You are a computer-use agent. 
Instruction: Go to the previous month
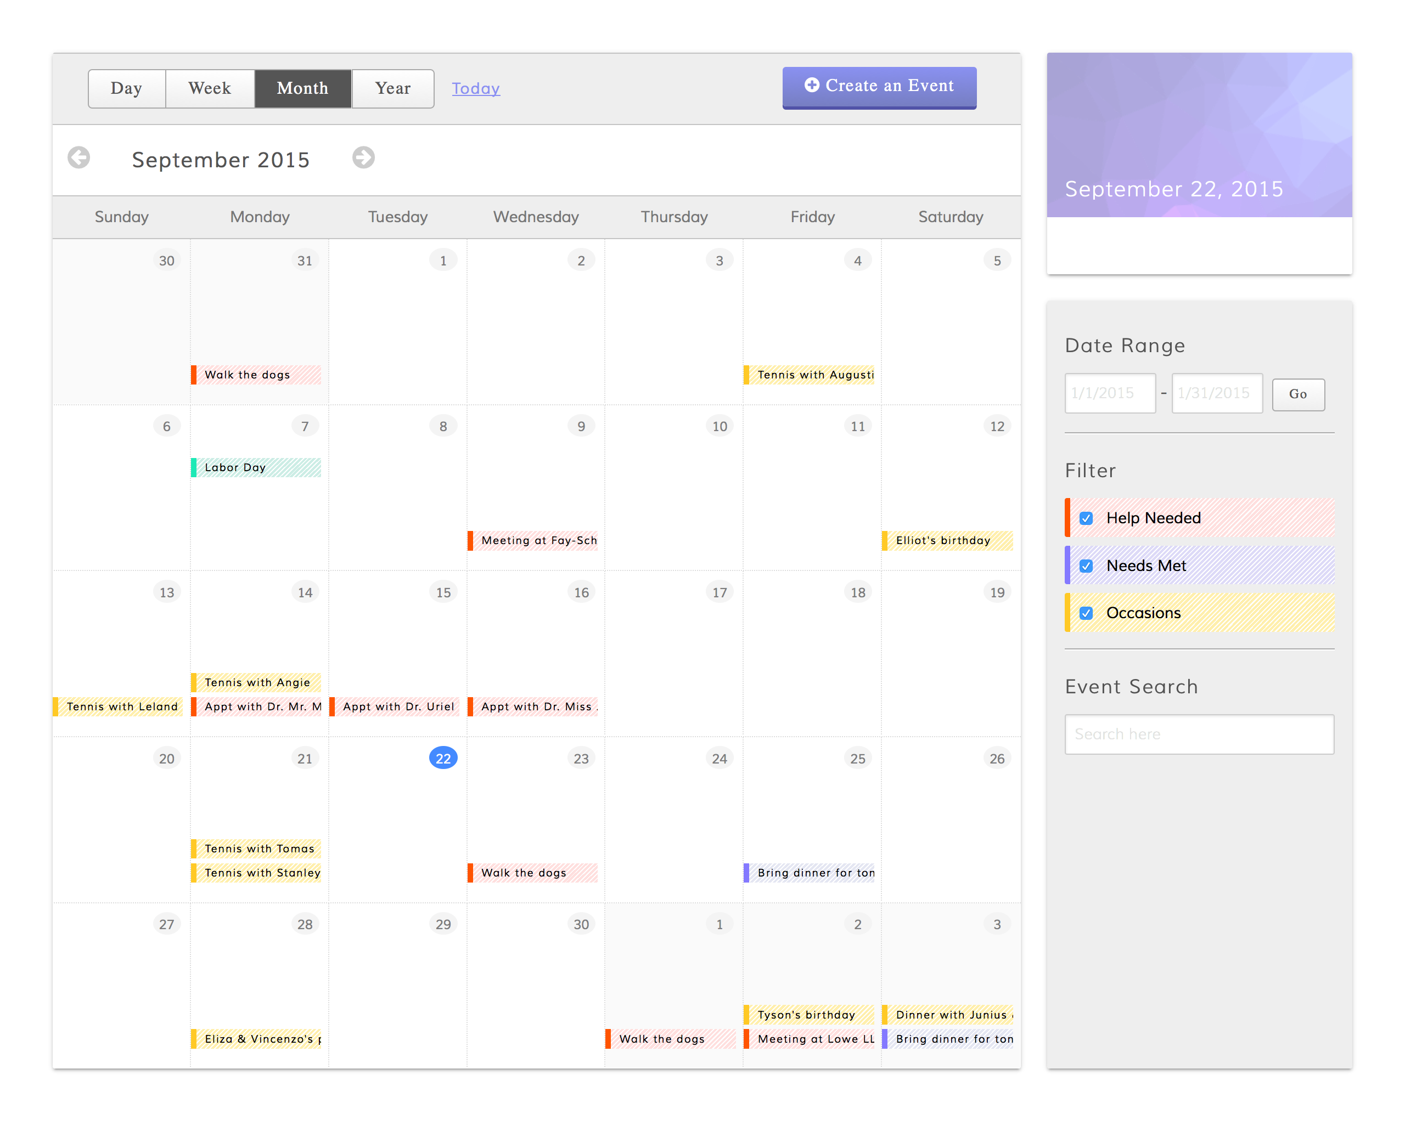pyautogui.click(x=78, y=157)
